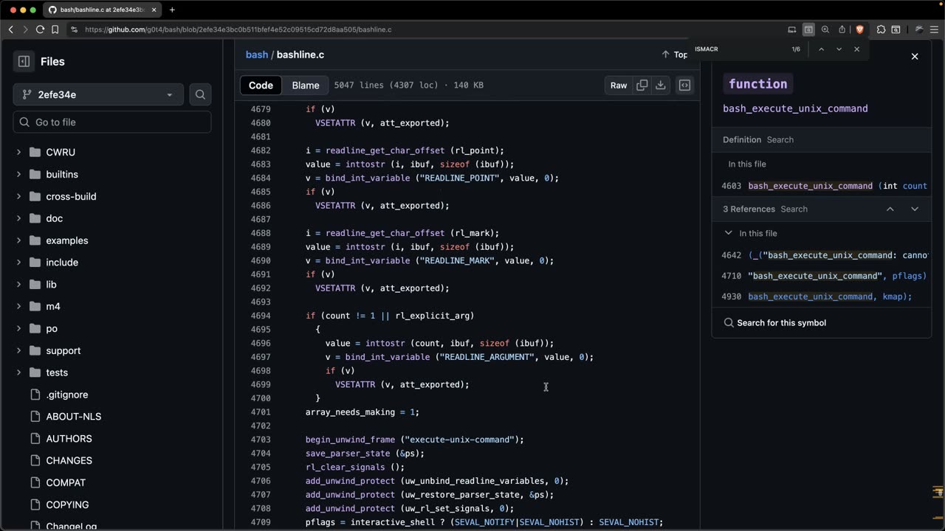Open the Raw file view
Image resolution: width=945 pixels, height=531 pixels.
[x=619, y=86]
